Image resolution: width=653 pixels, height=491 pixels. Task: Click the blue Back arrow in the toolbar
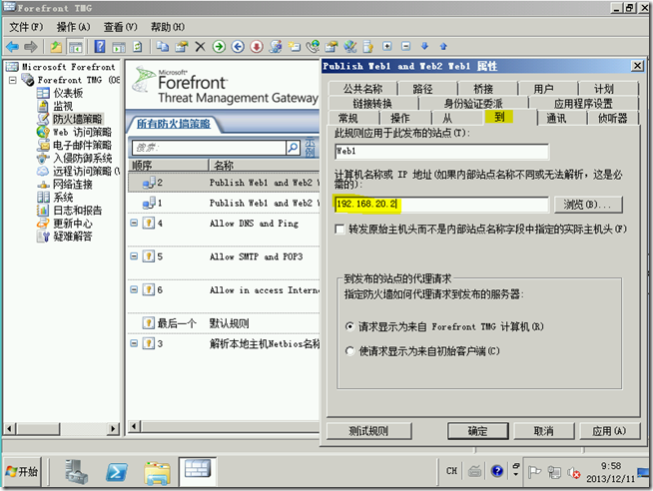13,47
